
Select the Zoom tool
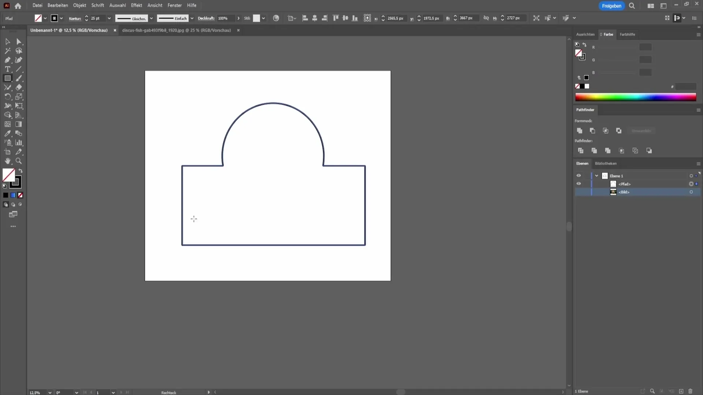click(19, 161)
